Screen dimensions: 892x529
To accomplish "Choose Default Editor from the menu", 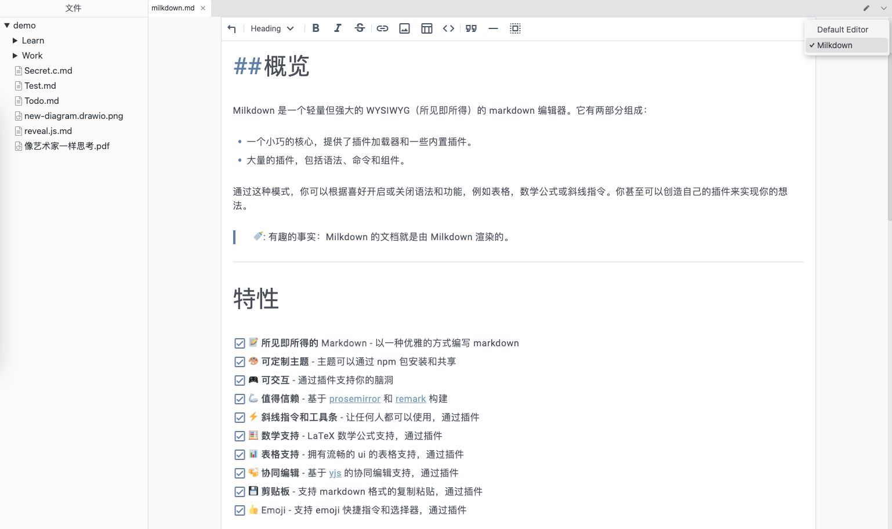I will pyautogui.click(x=847, y=30).
